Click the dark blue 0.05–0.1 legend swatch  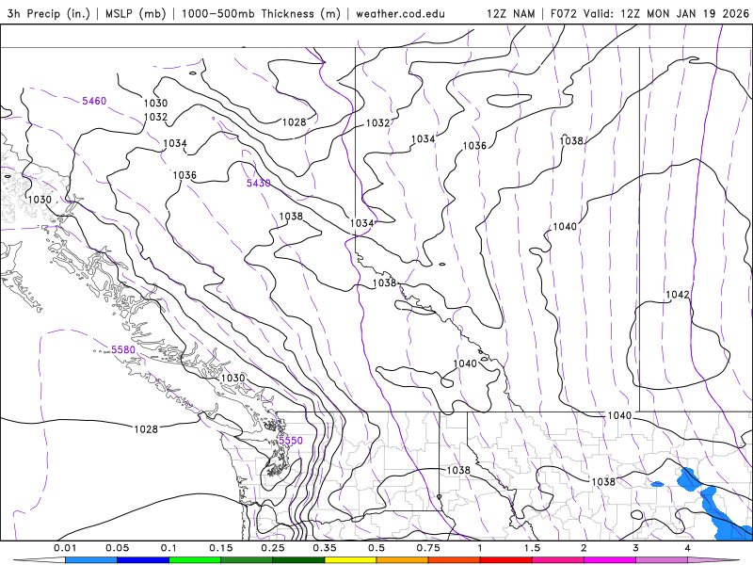point(143,560)
